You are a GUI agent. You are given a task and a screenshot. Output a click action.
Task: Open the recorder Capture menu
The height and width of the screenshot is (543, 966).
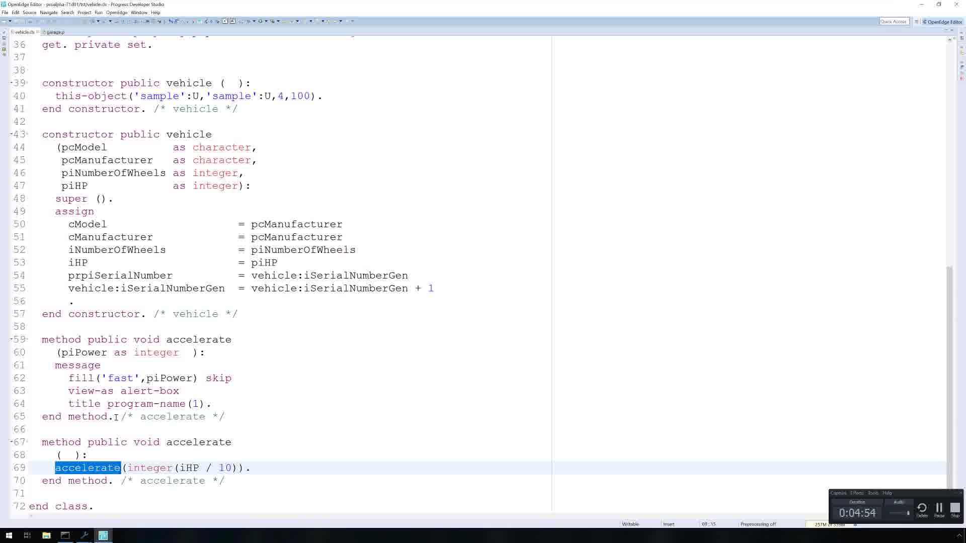pyautogui.click(x=838, y=493)
